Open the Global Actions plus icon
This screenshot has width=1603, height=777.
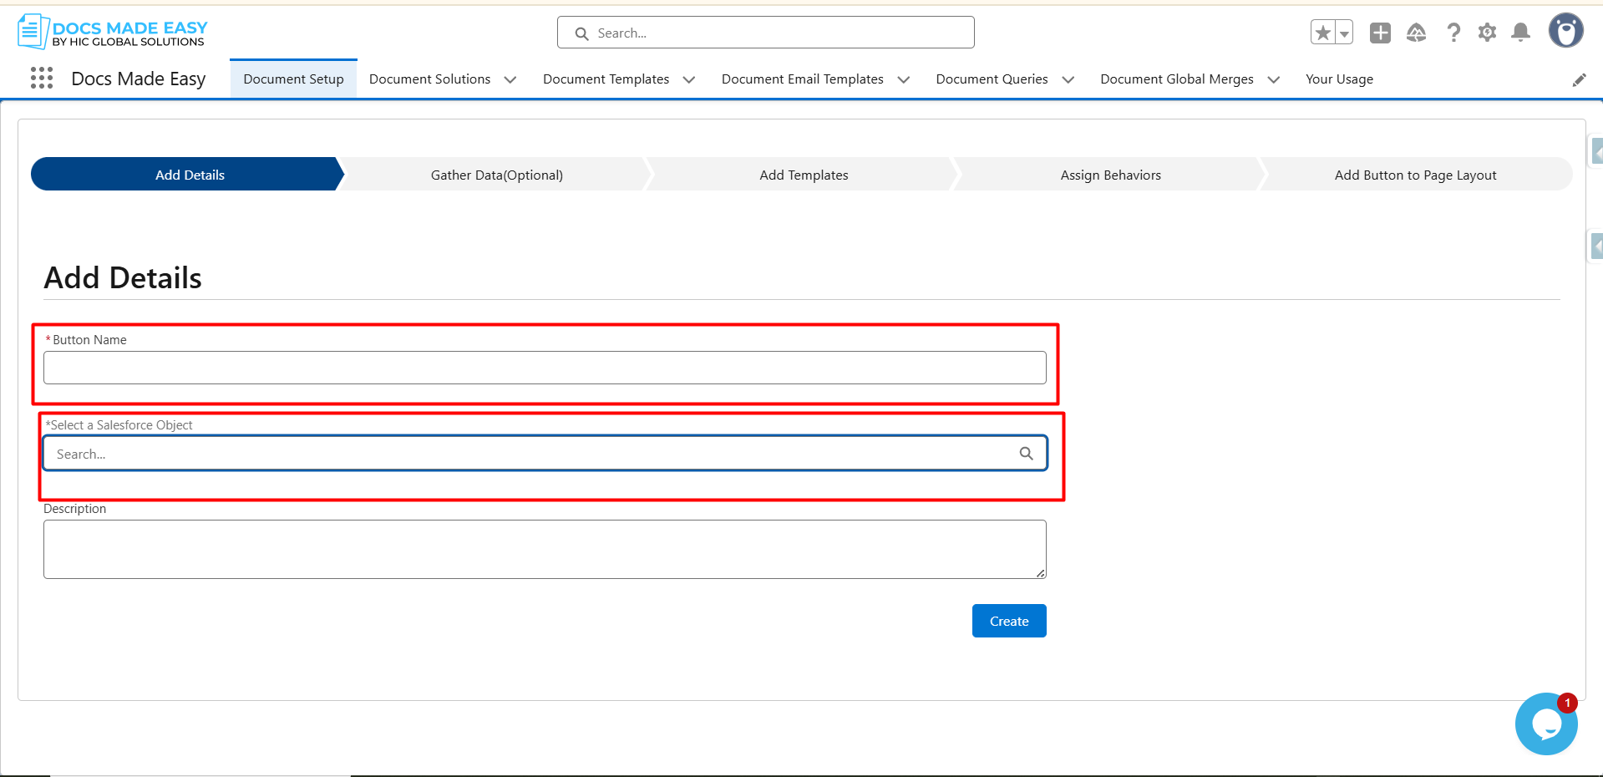pos(1380,33)
